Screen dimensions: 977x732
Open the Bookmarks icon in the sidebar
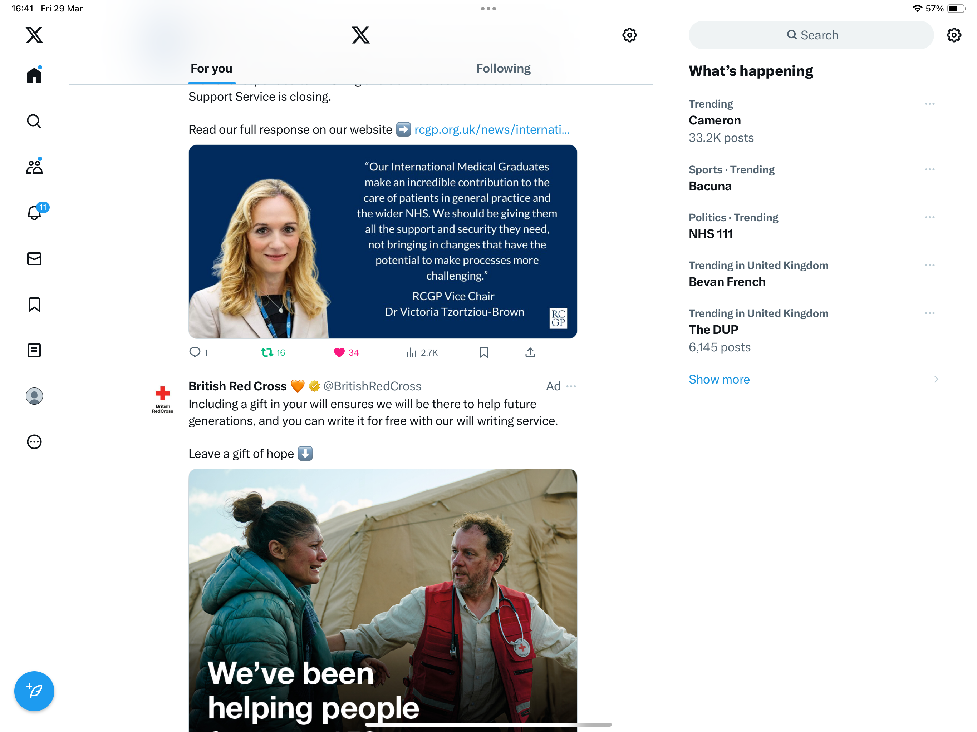tap(34, 305)
